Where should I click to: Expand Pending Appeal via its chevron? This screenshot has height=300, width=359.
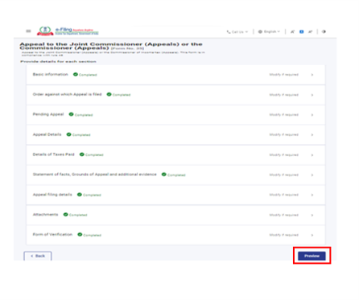[x=312, y=115]
